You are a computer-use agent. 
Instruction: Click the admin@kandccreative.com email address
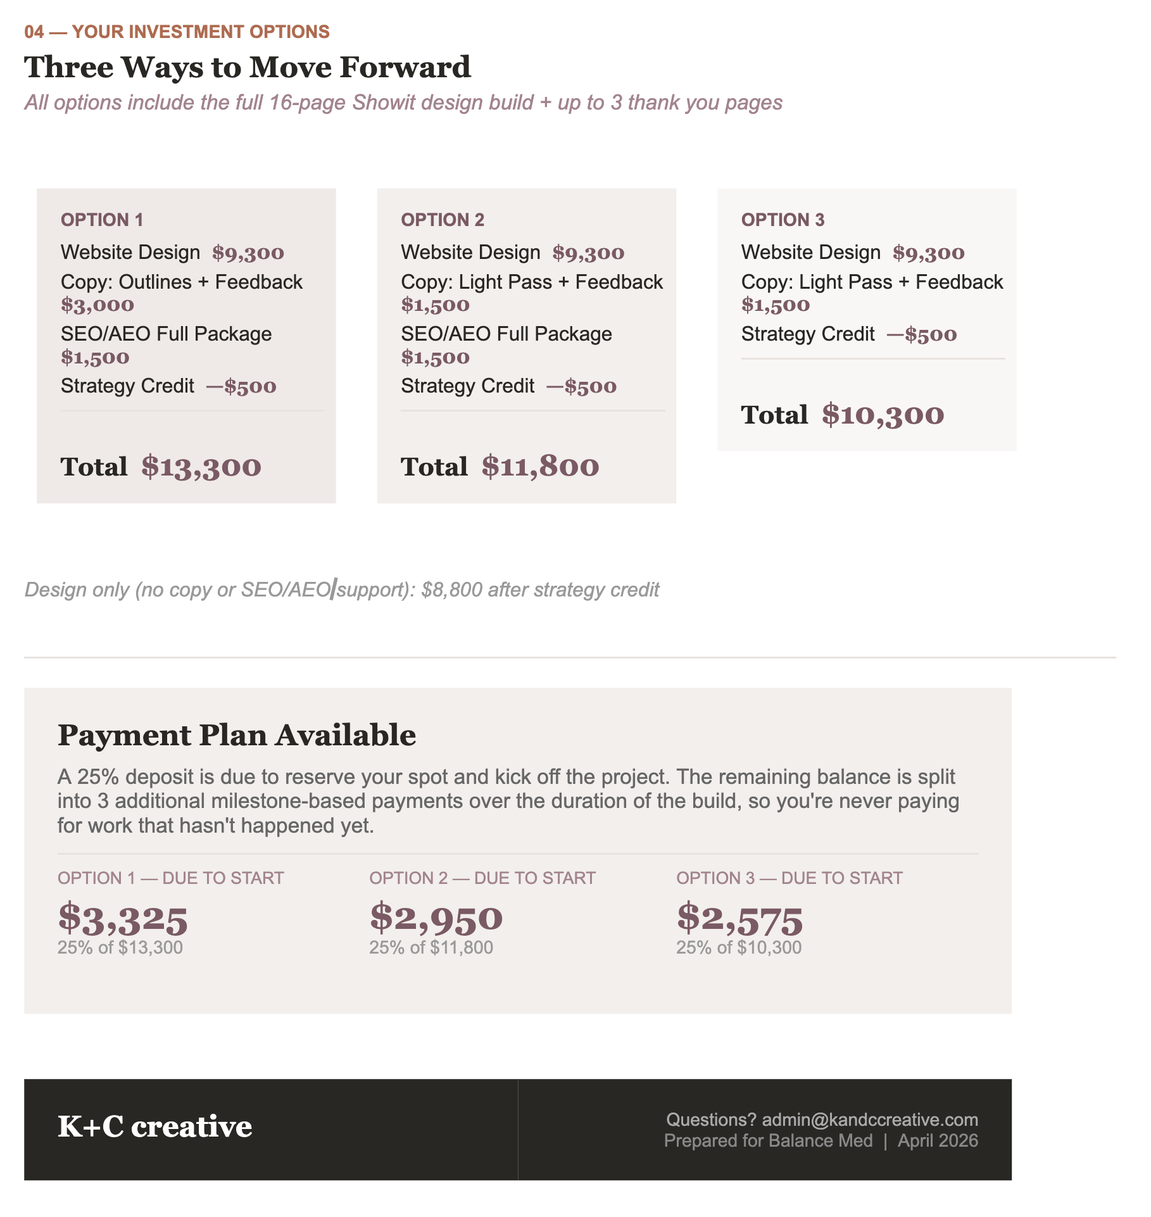pyautogui.click(x=869, y=1119)
